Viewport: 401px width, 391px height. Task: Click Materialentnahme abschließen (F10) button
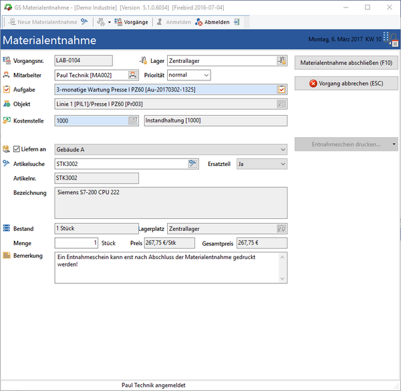pyautogui.click(x=346, y=62)
